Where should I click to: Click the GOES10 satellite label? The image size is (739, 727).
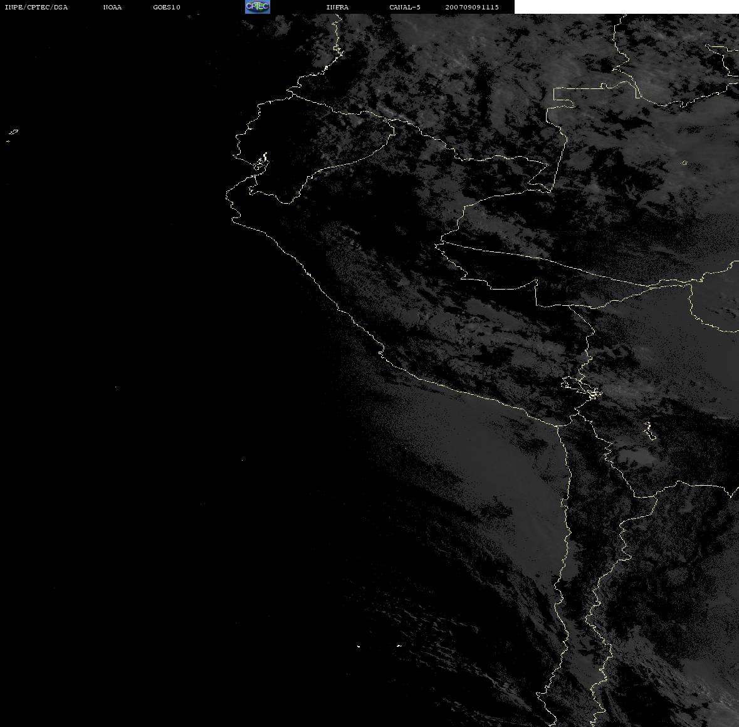coord(167,7)
